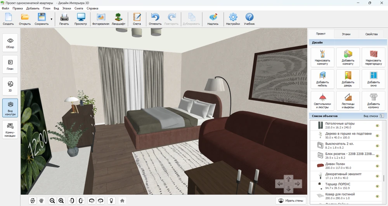
Task: Switch to the Свойства tab
Action: 371,34
